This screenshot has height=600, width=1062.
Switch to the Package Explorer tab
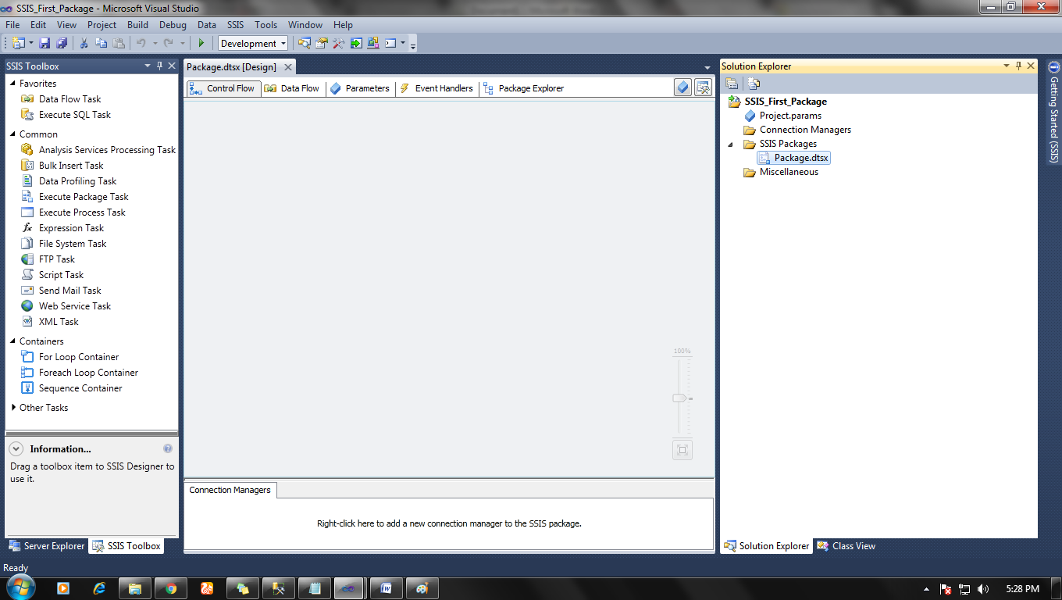[523, 88]
